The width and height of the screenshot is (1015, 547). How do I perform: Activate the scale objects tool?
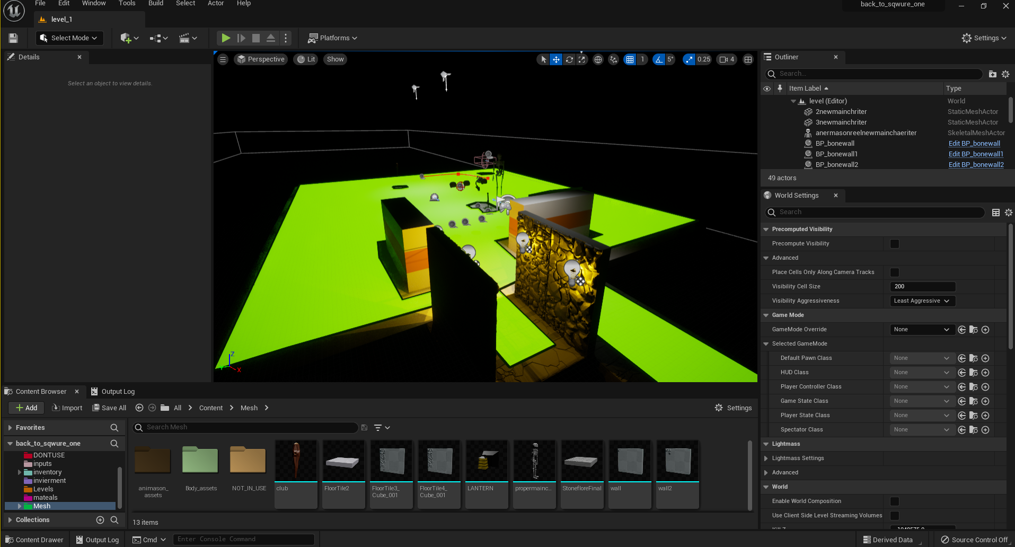(x=582, y=59)
